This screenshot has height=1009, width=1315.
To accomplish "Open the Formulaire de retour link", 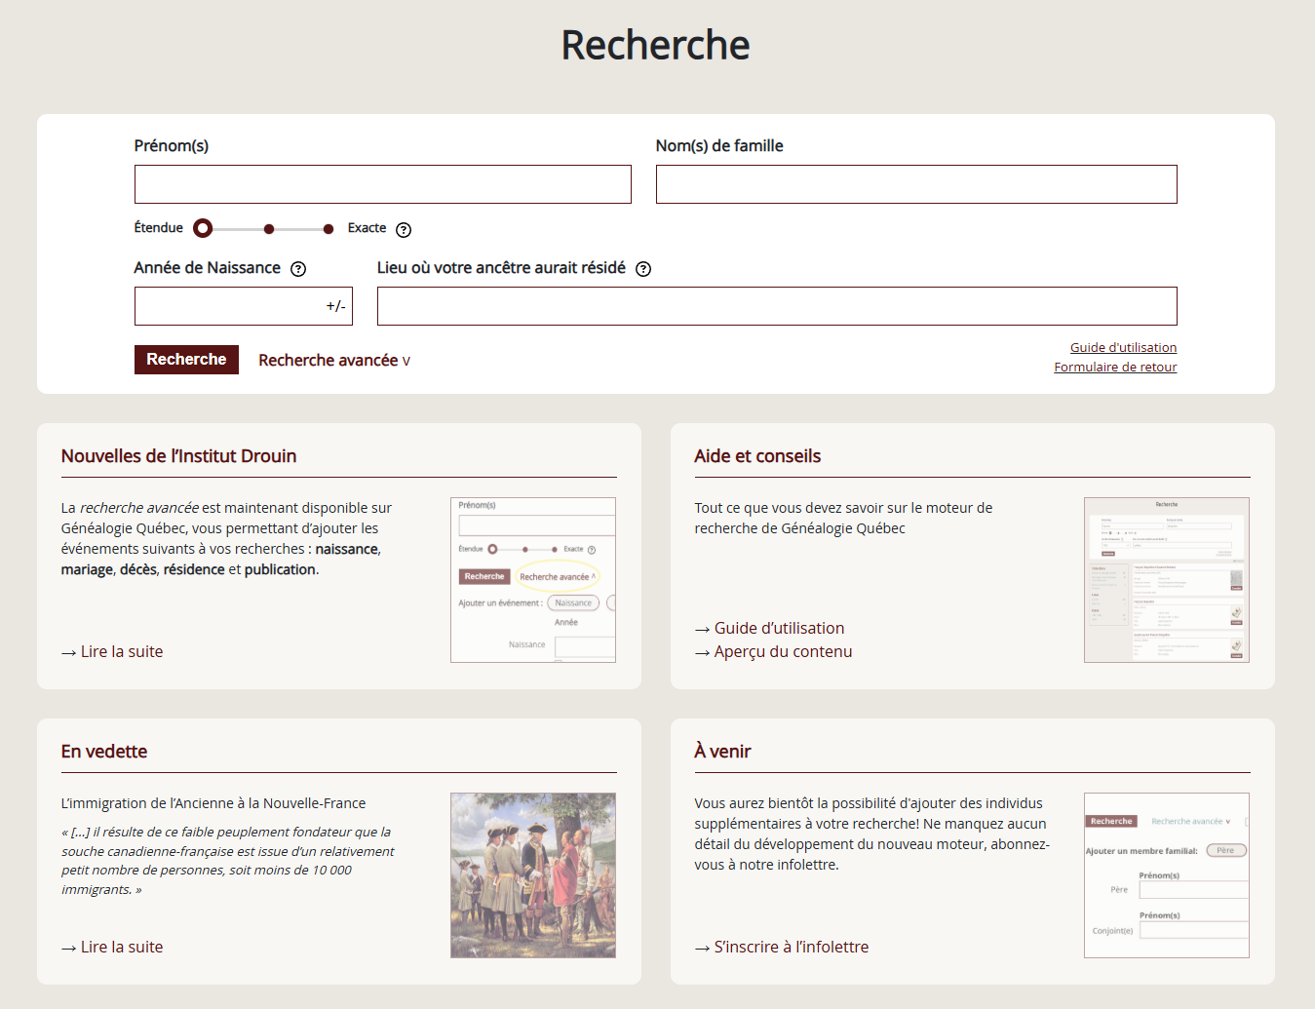I will pyautogui.click(x=1115, y=368).
